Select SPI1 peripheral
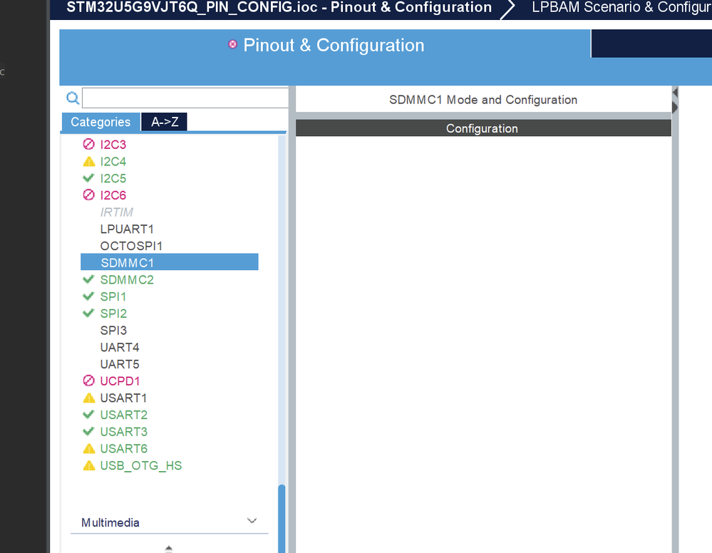Viewport: 712px width, 553px height. point(113,296)
